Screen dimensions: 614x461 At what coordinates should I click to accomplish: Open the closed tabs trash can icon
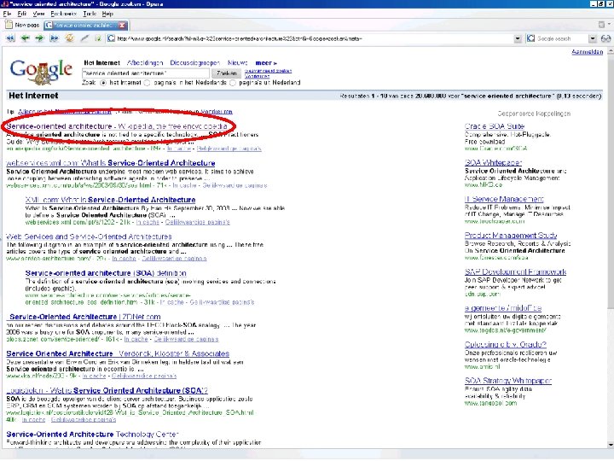601,25
